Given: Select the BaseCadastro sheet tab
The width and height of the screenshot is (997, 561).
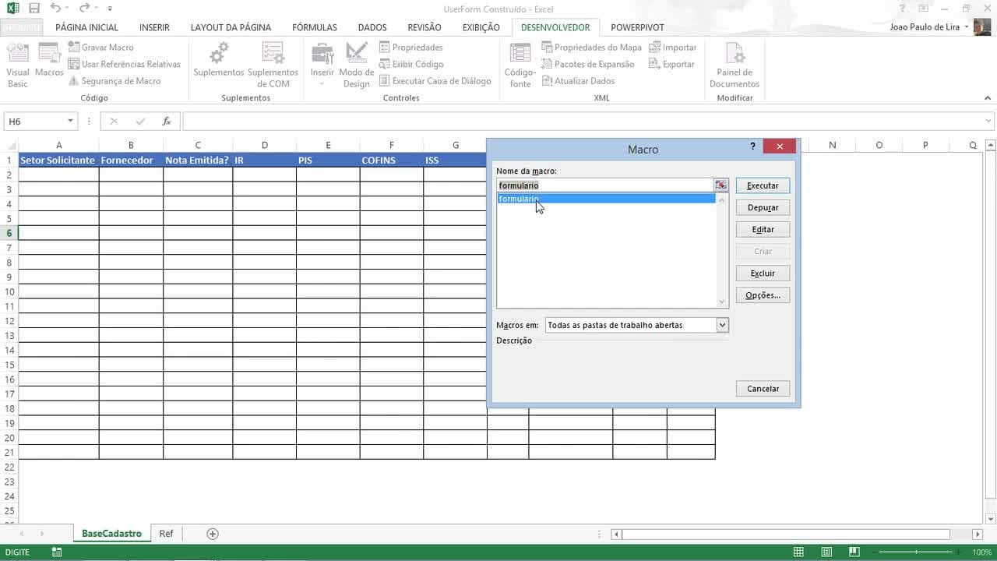Looking at the screenshot, I should 112,534.
